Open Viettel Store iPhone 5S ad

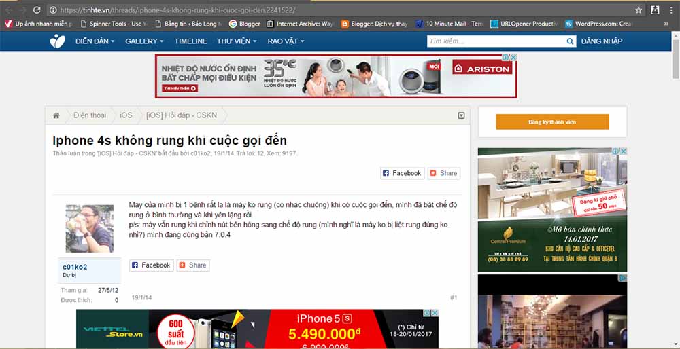257,329
